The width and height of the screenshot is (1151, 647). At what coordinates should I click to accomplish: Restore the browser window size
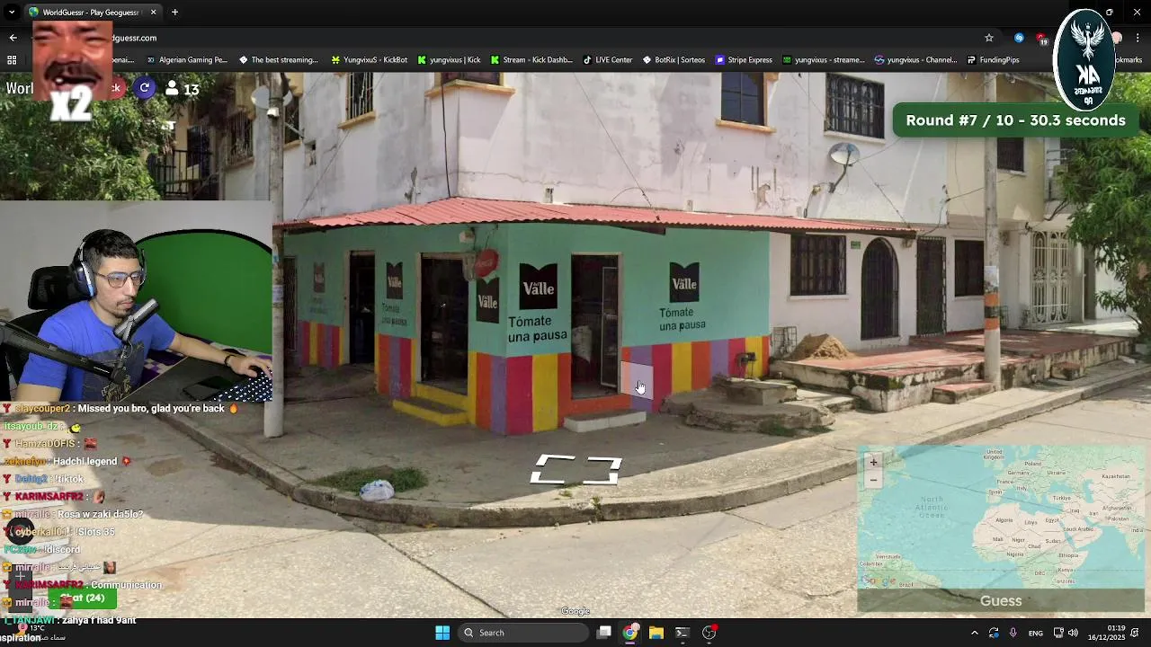click(x=1109, y=13)
